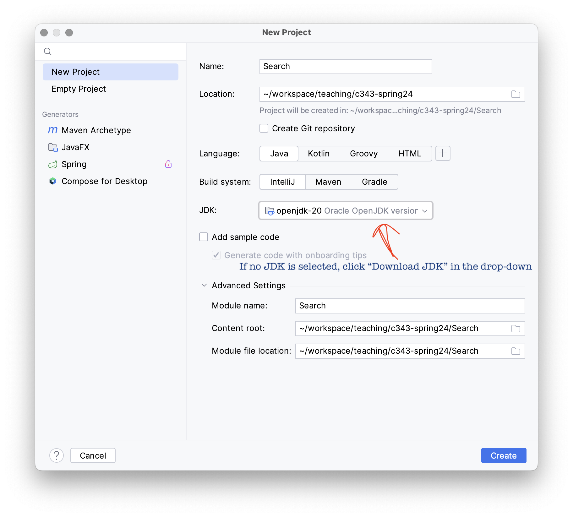The height and width of the screenshot is (517, 573).
Task: Click the Create button
Action: [x=504, y=455]
